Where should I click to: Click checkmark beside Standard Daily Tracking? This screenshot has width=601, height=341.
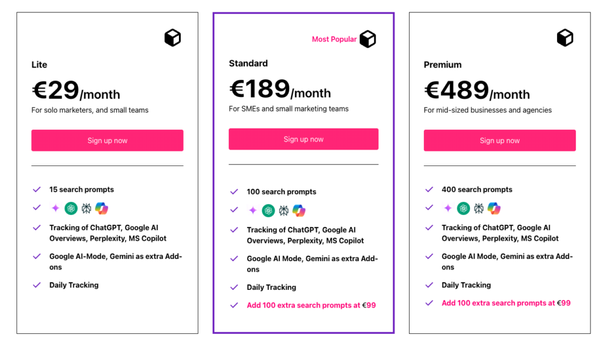[234, 287]
